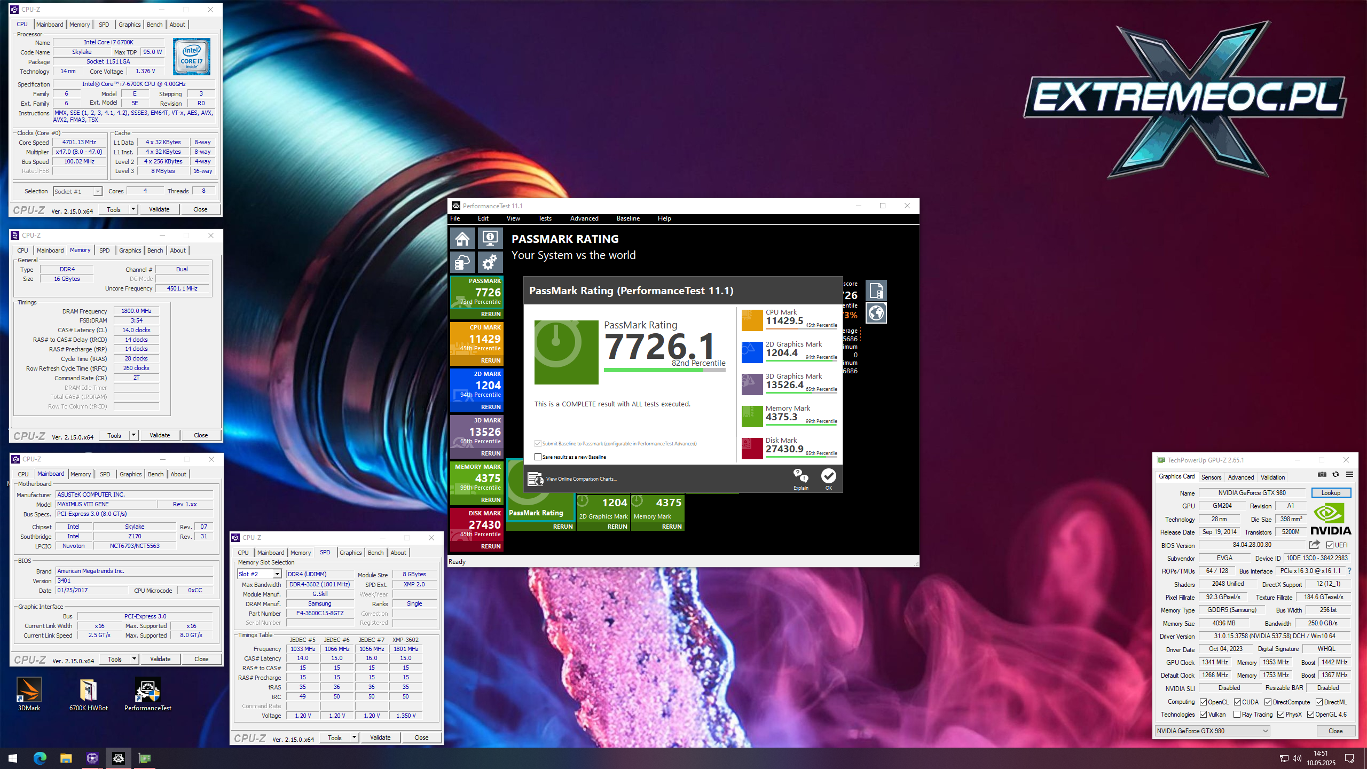Open the Slot #2 memory slot dropdown
The width and height of the screenshot is (1367, 769).
277,574
